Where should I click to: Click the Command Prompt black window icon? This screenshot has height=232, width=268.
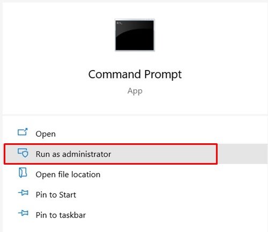(135, 35)
